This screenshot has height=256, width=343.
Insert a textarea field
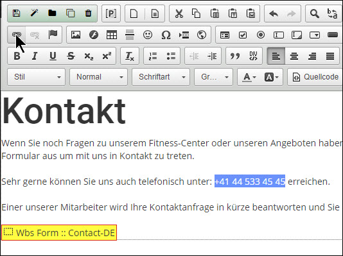click(x=297, y=35)
